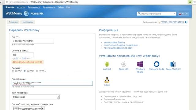Image resolution: width=196 pixels, height=110 pixels.
Task: Switch to the Настройки tab
Action: coord(28,22)
